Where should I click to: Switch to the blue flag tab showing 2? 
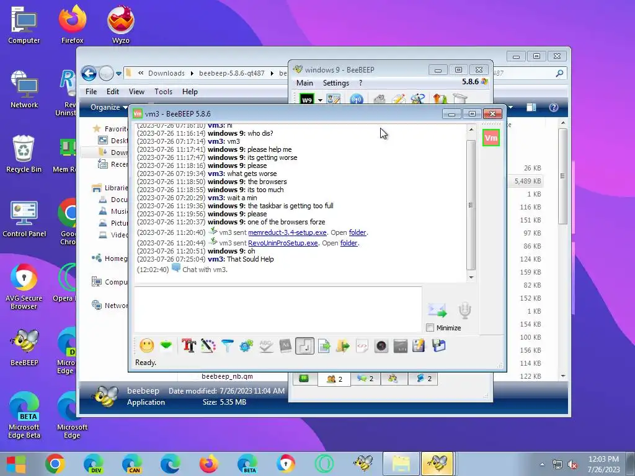click(423, 379)
